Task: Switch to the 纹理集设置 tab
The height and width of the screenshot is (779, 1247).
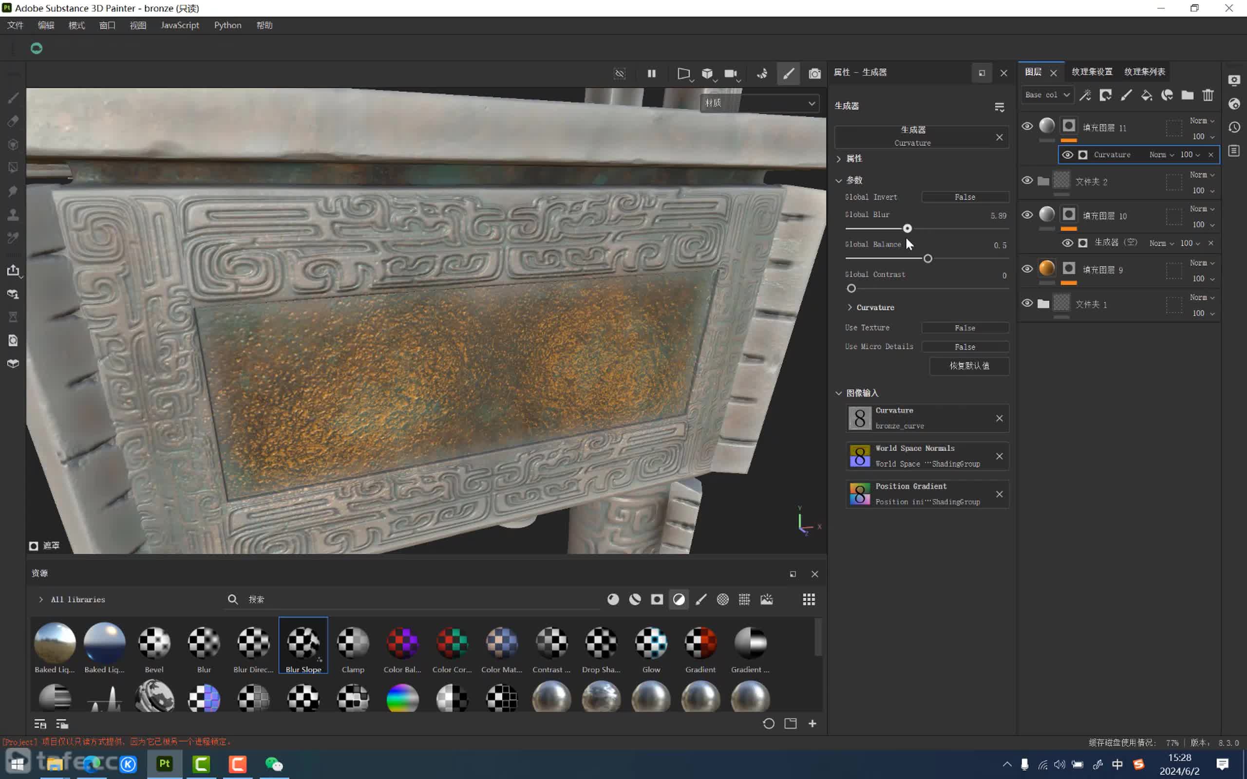Action: 1092,72
